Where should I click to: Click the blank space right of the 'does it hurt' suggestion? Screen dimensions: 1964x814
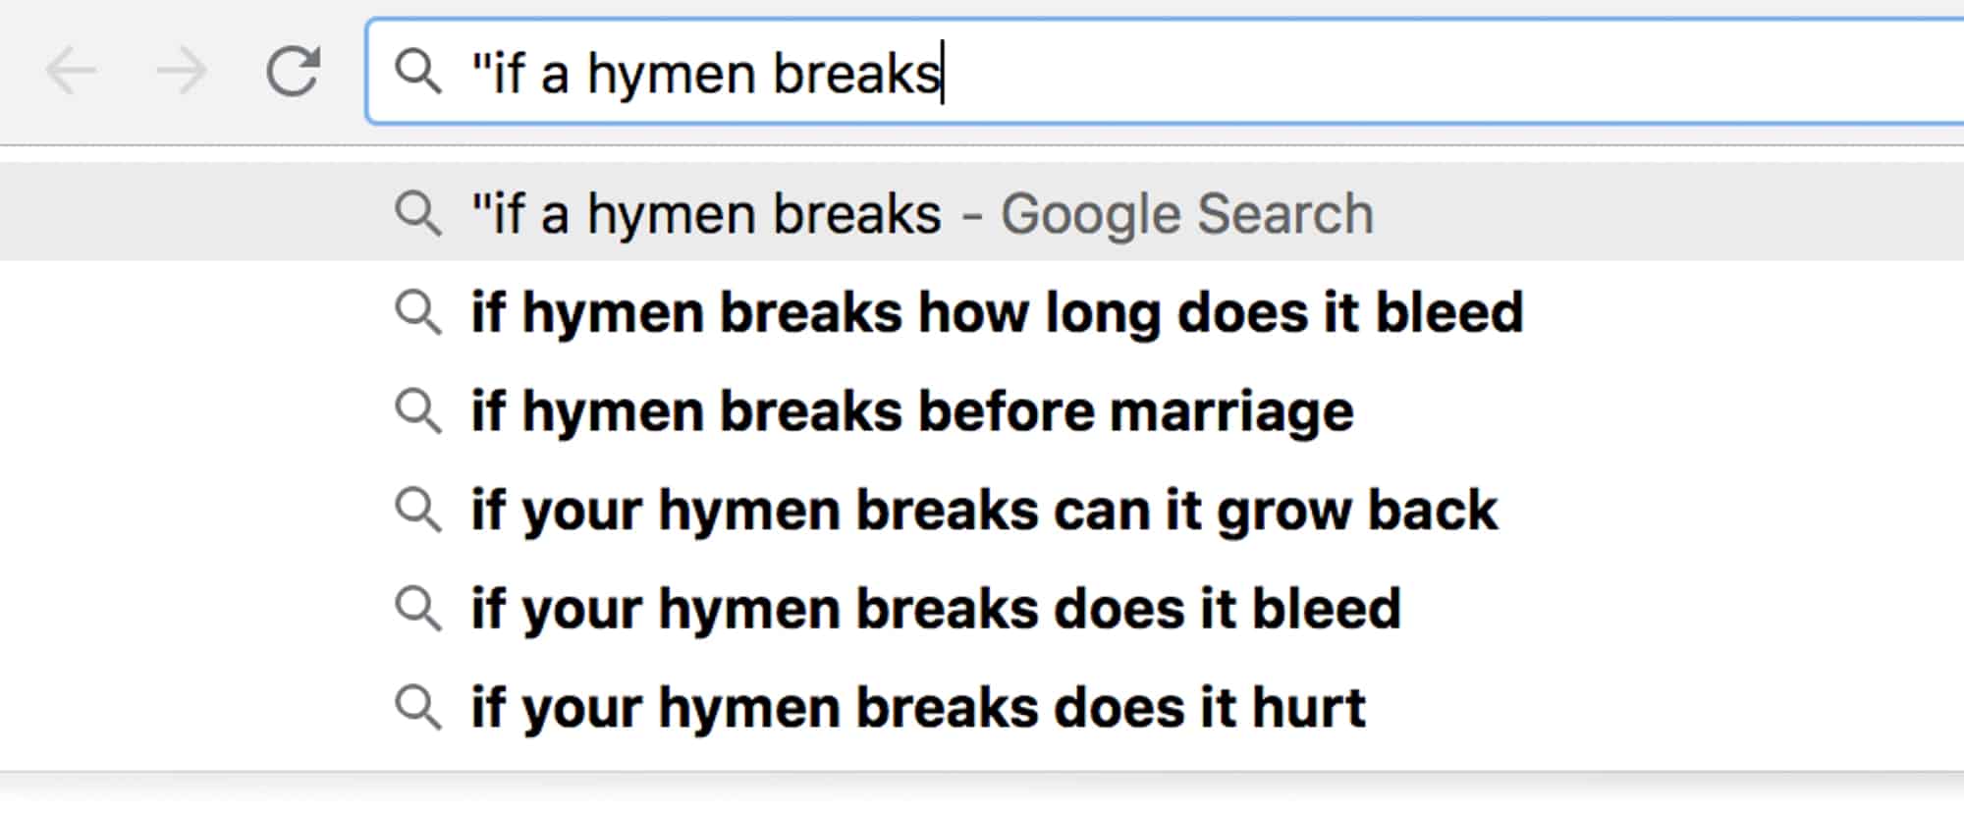pos(1664,707)
